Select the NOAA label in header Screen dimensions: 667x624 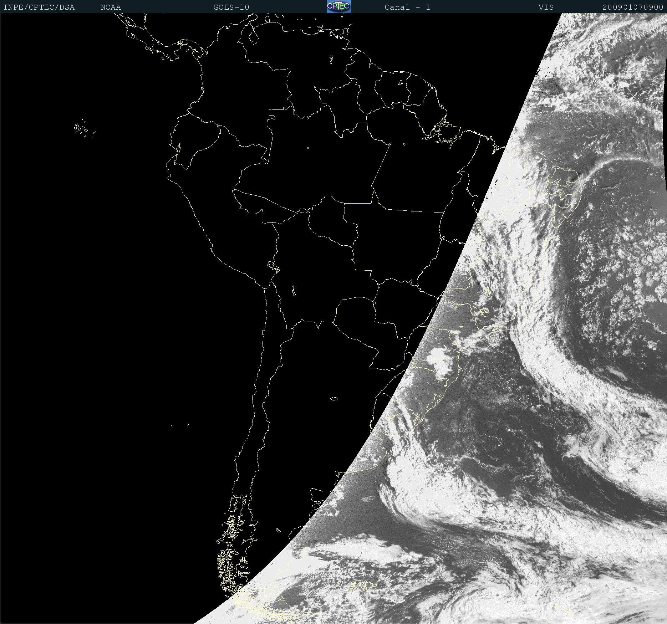pos(111,7)
